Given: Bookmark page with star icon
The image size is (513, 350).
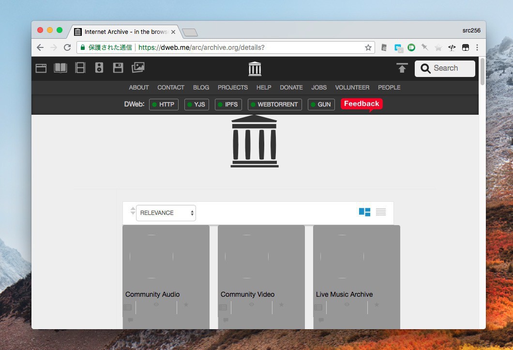Looking at the screenshot, I should (368, 47).
